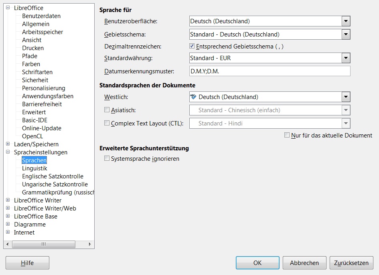Select Anwendungsfarben in the tree
This screenshot has height=275, width=379.
pyautogui.click(x=48, y=96)
